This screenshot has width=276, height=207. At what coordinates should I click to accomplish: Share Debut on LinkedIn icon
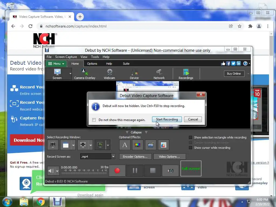pos(239,64)
